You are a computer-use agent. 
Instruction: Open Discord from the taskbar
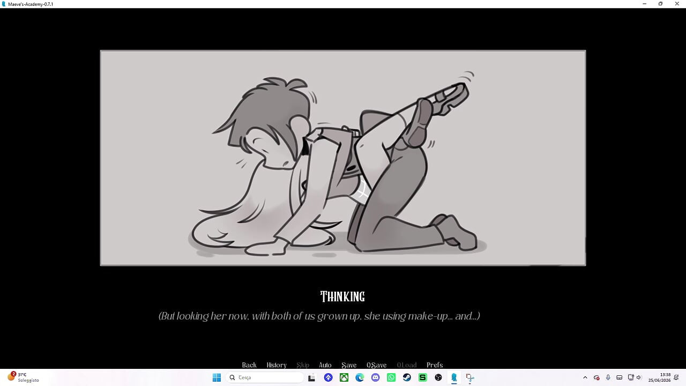tap(375, 377)
